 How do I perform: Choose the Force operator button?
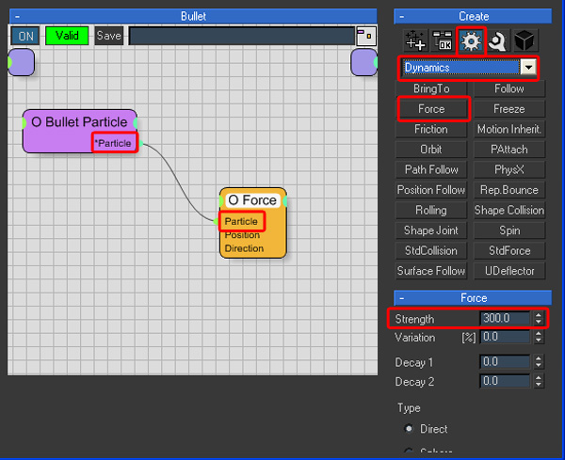tap(431, 109)
